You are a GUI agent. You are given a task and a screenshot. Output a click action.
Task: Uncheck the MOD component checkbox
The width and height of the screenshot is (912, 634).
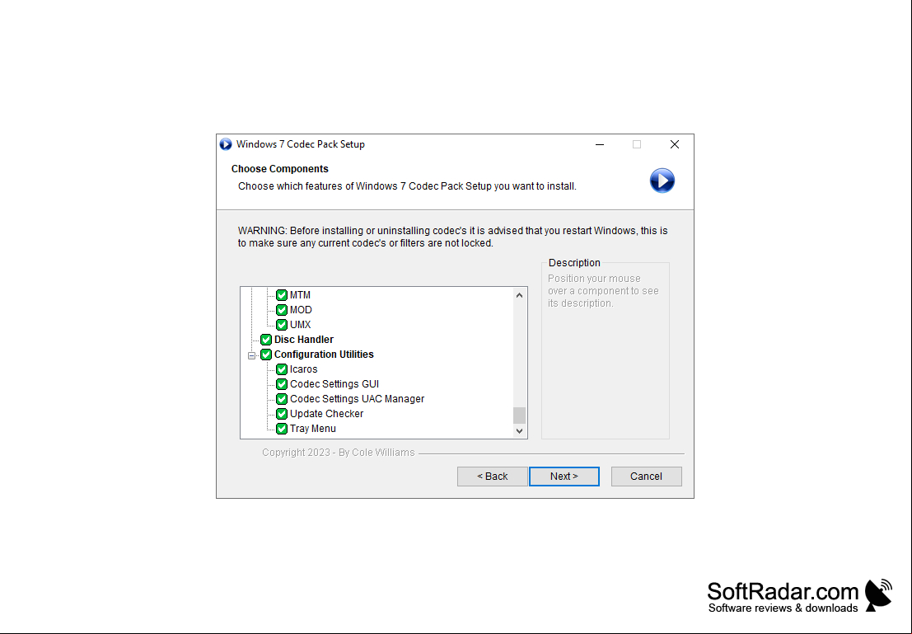[282, 310]
